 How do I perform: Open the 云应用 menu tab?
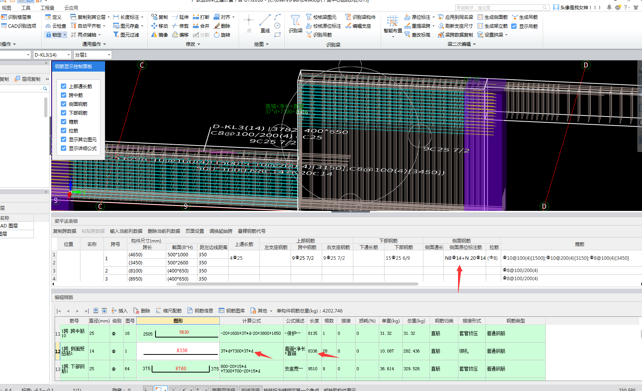coord(71,8)
